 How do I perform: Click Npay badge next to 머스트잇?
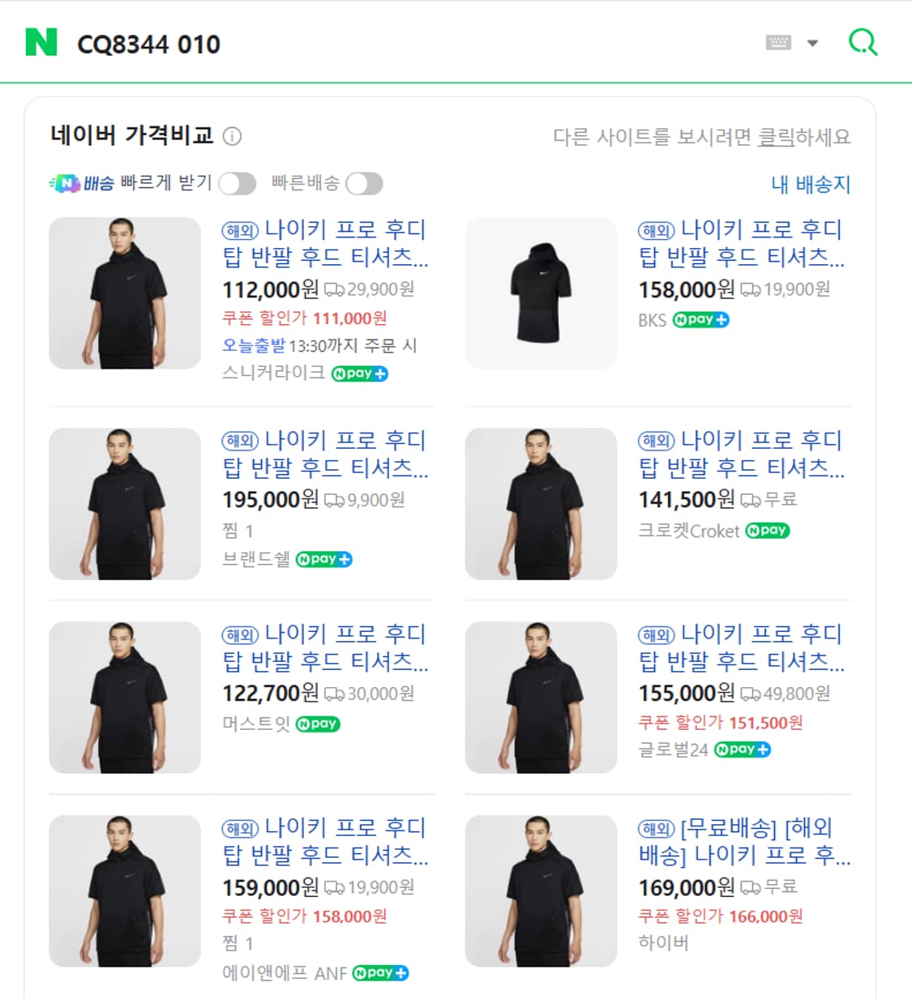pos(318,724)
